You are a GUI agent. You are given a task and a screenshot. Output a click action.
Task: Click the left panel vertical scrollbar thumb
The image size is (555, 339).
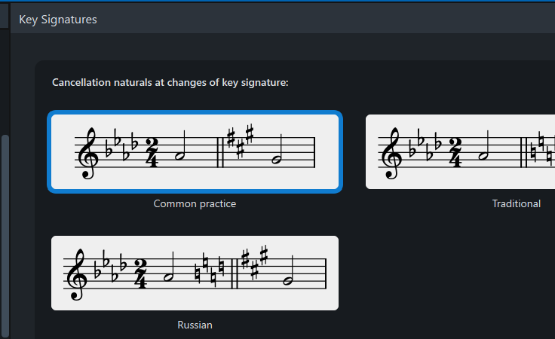pos(5,235)
